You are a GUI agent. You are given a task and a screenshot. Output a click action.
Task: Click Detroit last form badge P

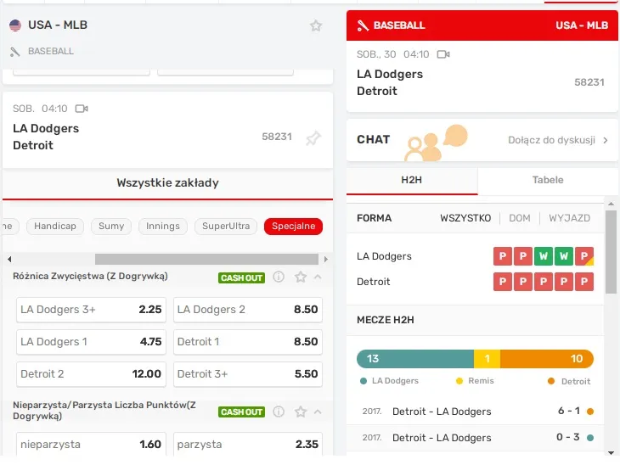click(x=584, y=282)
